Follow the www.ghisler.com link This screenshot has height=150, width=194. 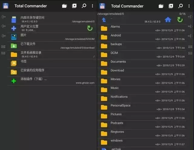[x=85, y=83]
